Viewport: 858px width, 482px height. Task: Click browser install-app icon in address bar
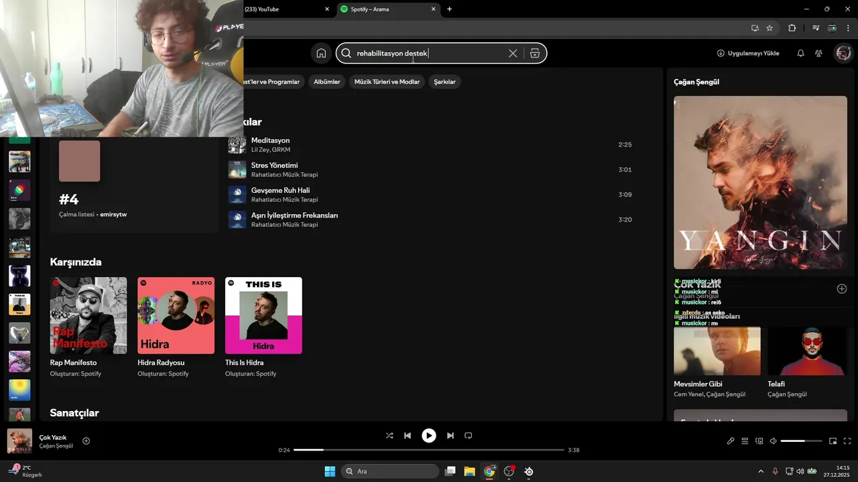pyautogui.click(x=755, y=28)
